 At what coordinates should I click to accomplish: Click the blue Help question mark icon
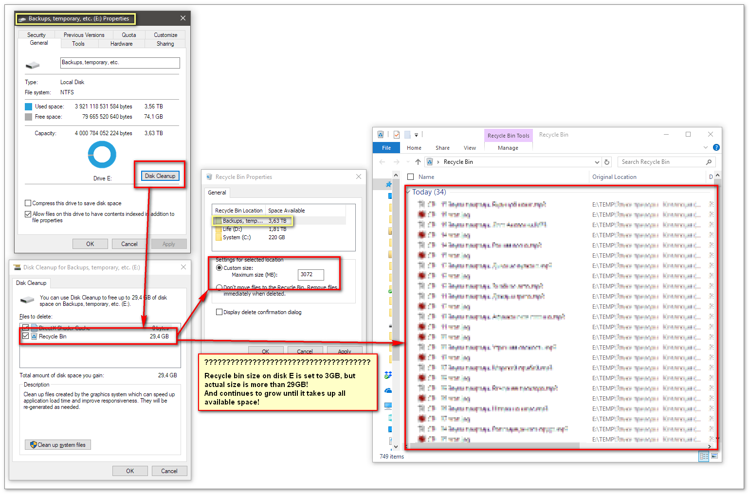716,147
